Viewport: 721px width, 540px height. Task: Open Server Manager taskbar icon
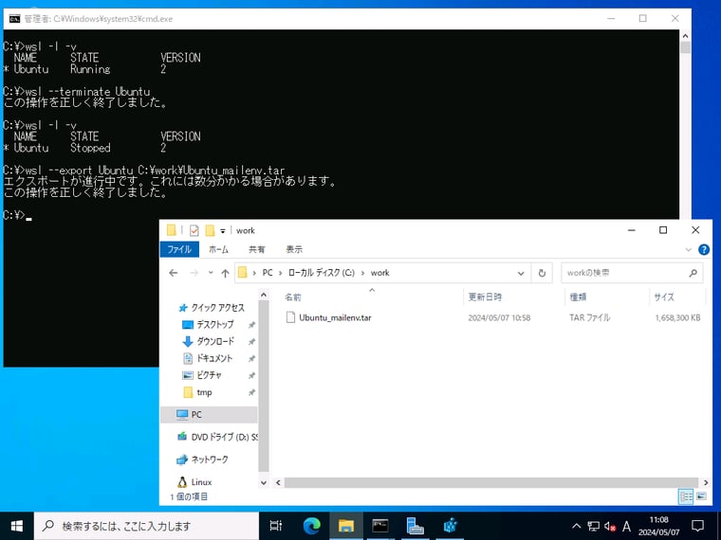[x=415, y=526]
